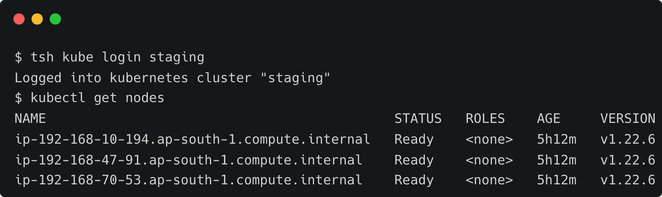662x197 pixels.
Task: Click the green maximize window button
Action: 55,19
